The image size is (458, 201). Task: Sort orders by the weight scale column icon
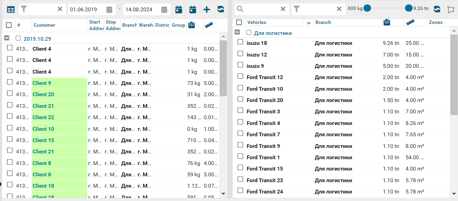(192, 25)
